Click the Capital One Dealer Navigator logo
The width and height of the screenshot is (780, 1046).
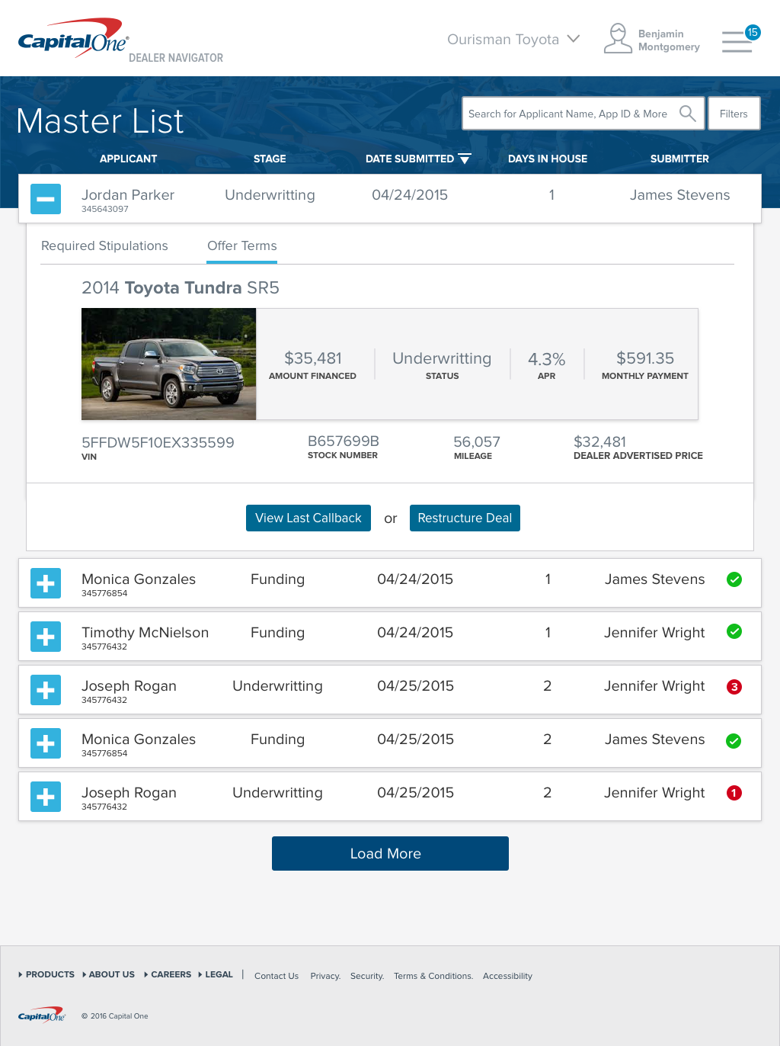click(120, 40)
